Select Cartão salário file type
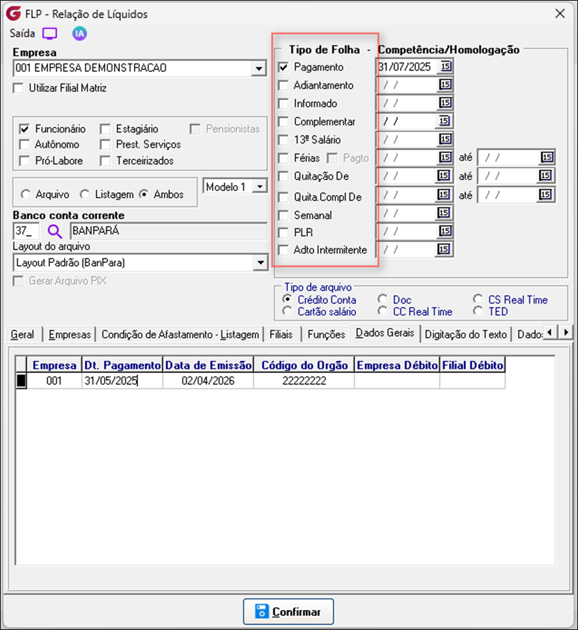This screenshot has height=630, width=578. (287, 311)
